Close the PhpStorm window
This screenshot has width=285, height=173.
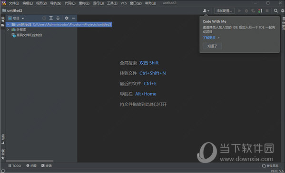[x=280, y=3]
